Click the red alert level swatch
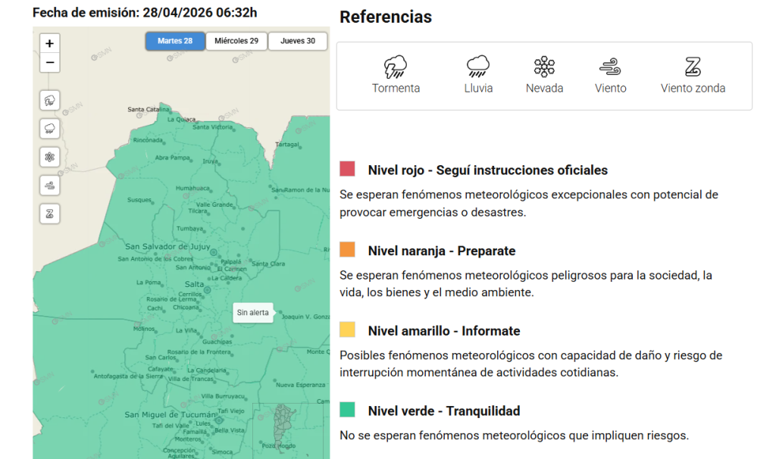 tap(348, 169)
